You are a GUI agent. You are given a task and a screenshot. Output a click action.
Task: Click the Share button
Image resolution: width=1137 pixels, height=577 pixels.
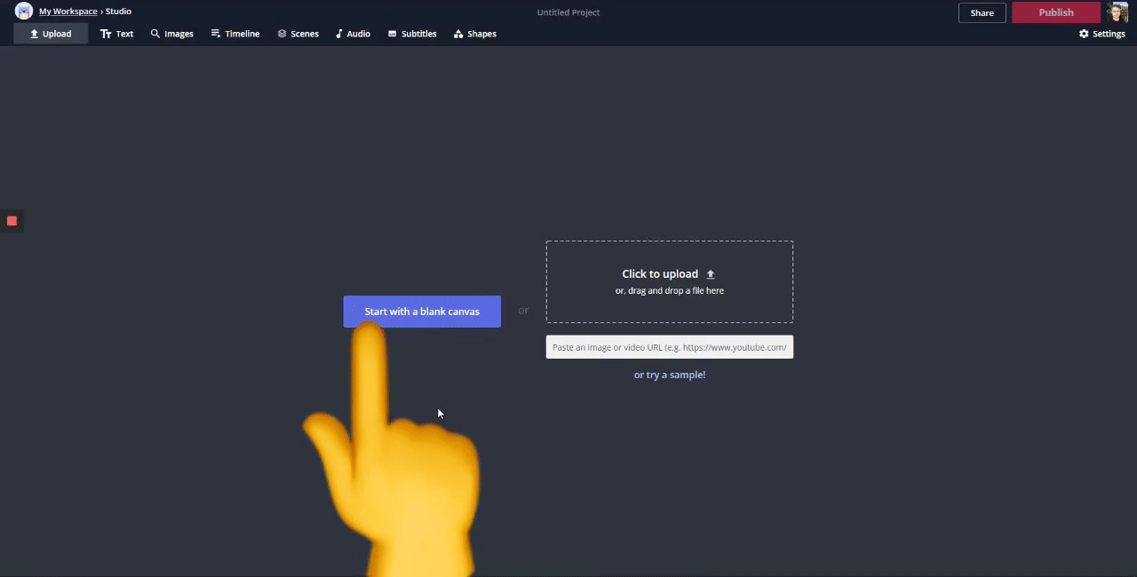pos(982,12)
